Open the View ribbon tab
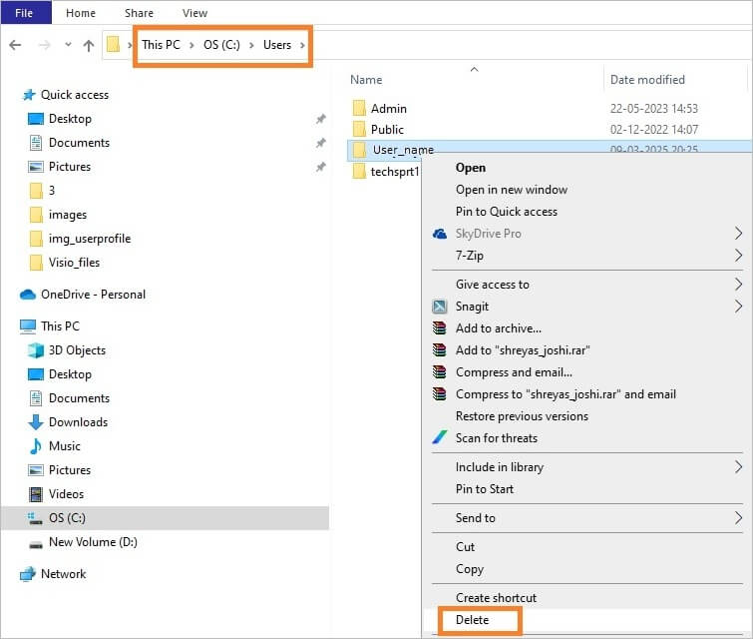 [x=194, y=13]
